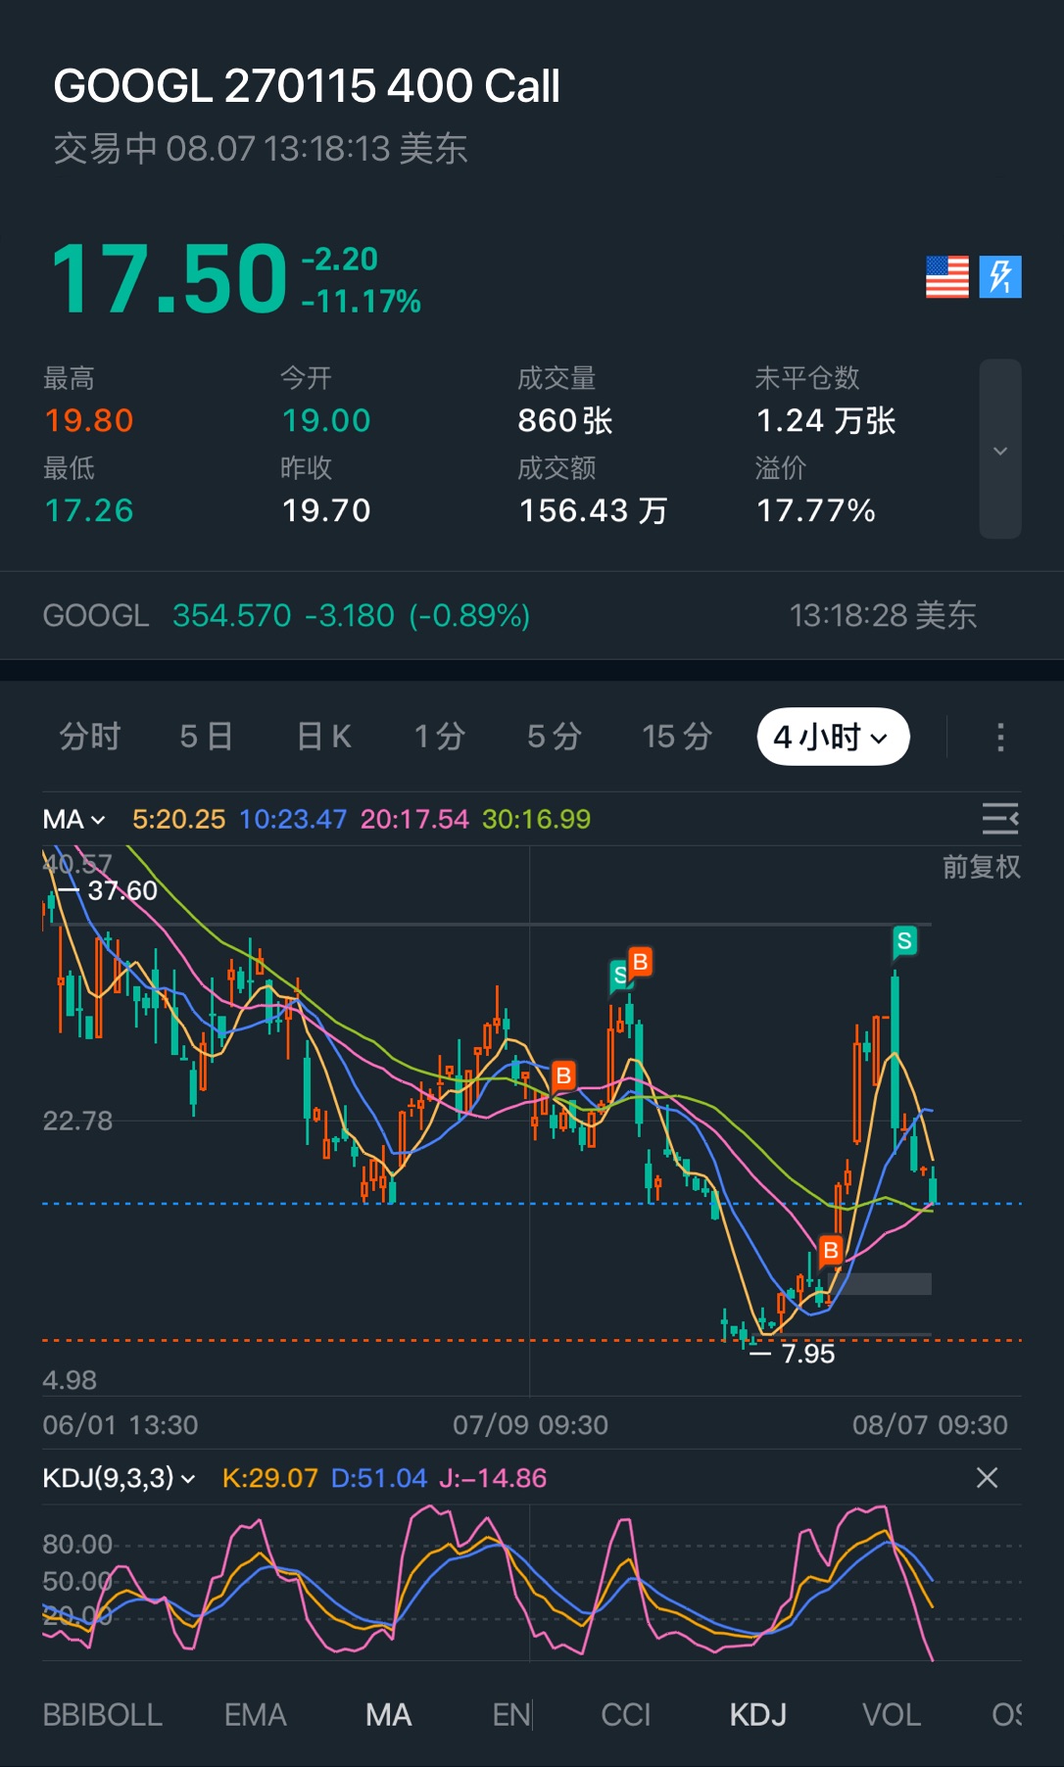Tap the B buy marker near the 7.95 low

831,1251
